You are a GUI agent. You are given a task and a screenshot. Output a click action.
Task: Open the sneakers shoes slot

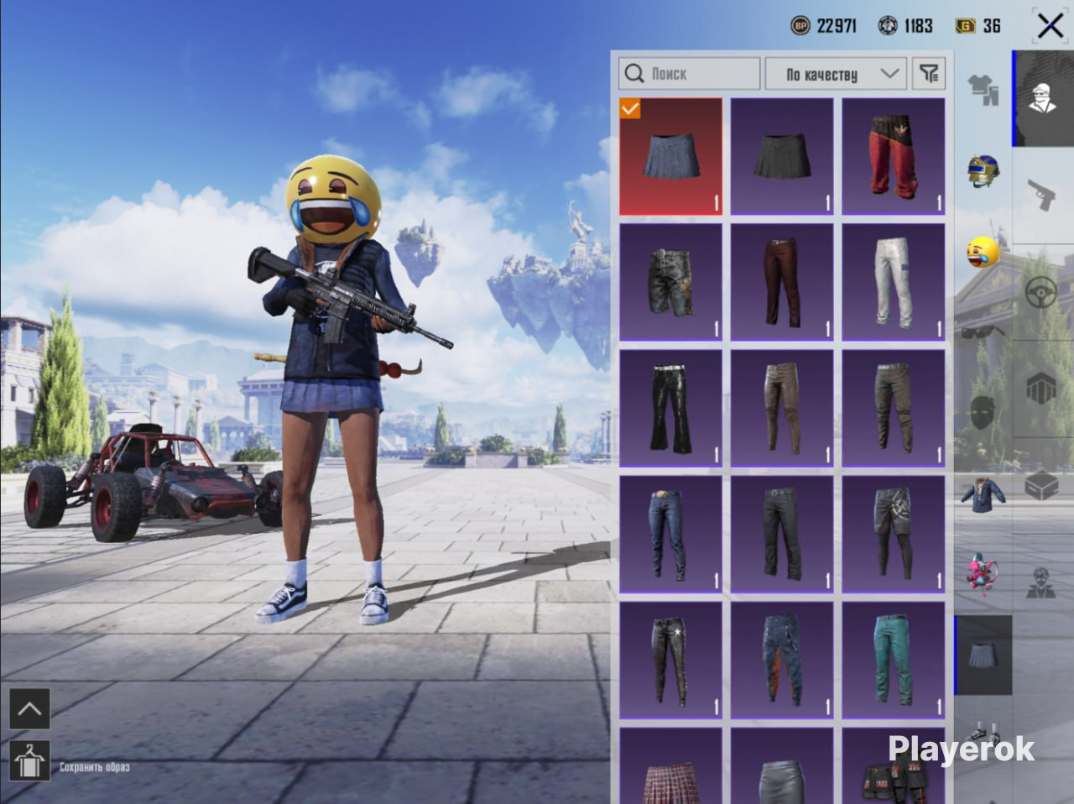tap(983, 735)
